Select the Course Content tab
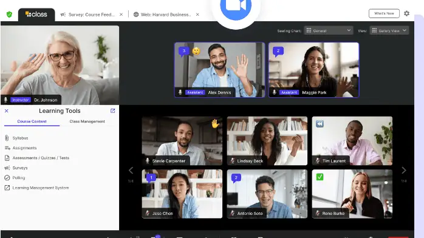Image resolution: width=424 pixels, height=238 pixels. tap(32, 121)
